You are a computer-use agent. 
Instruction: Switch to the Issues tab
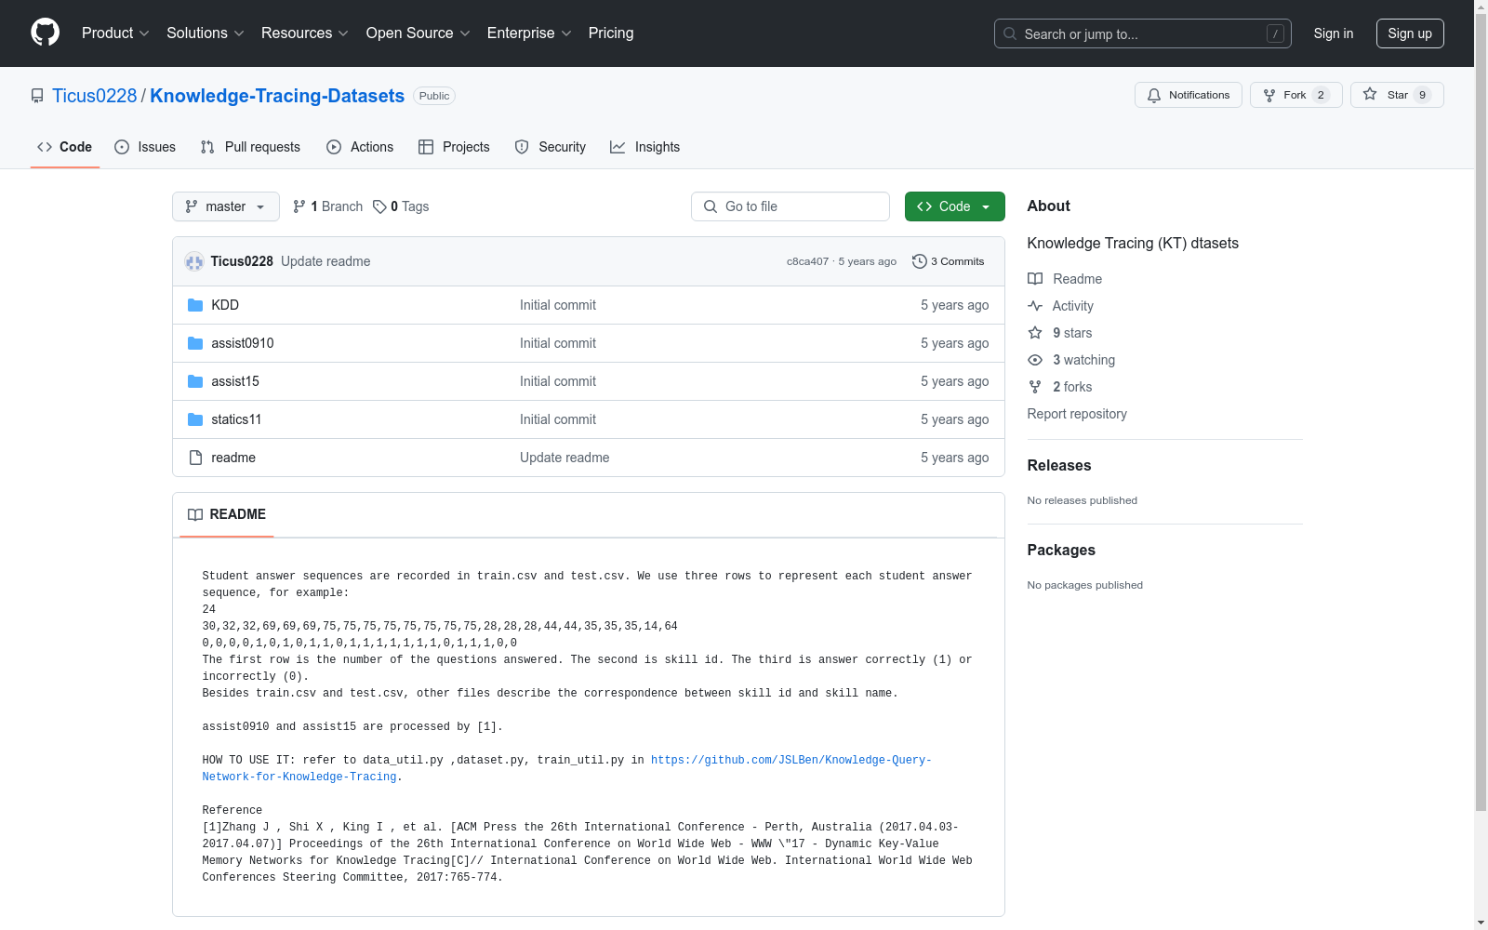click(x=145, y=147)
